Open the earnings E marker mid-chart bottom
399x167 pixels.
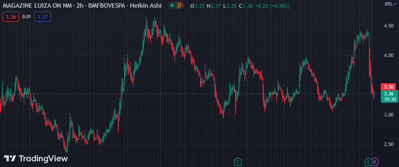coord(238,161)
